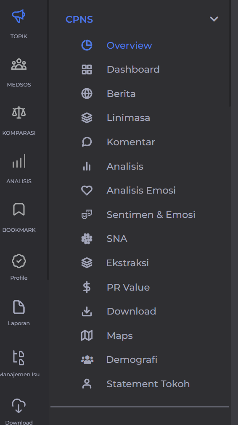Image resolution: width=238 pixels, height=425 pixels.
Task: Collapse the CPNS menu chevron
Action: point(214,19)
